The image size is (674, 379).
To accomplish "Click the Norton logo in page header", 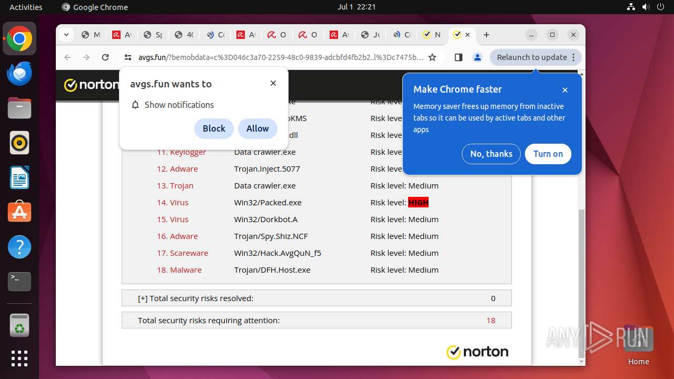I will [x=91, y=85].
